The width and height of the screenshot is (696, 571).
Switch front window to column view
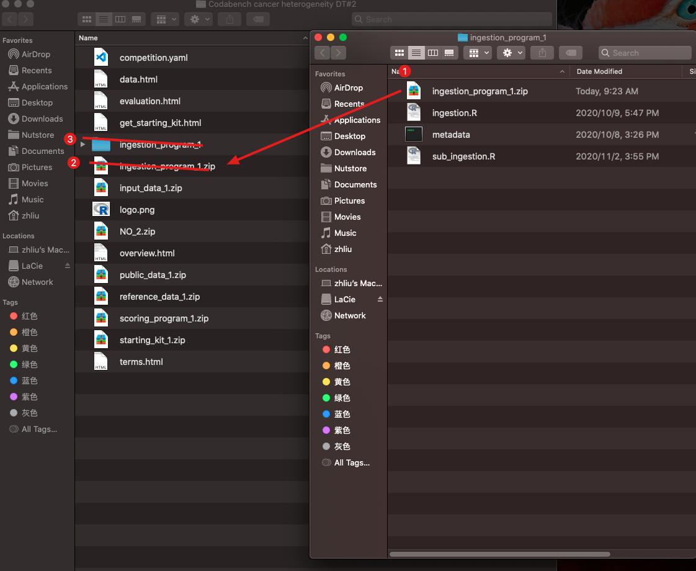[433, 53]
